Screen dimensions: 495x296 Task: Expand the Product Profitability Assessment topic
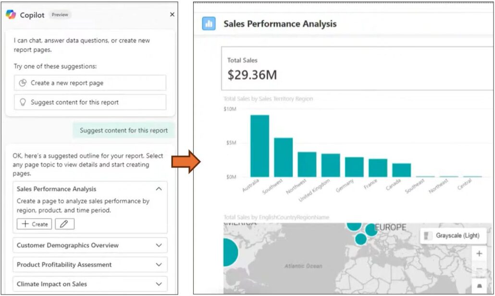pos(159,265)
